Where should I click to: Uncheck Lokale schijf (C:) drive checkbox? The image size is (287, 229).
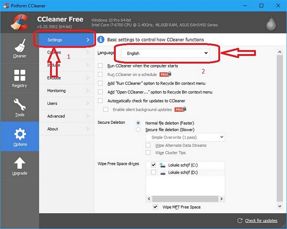[x=154, y=165]
